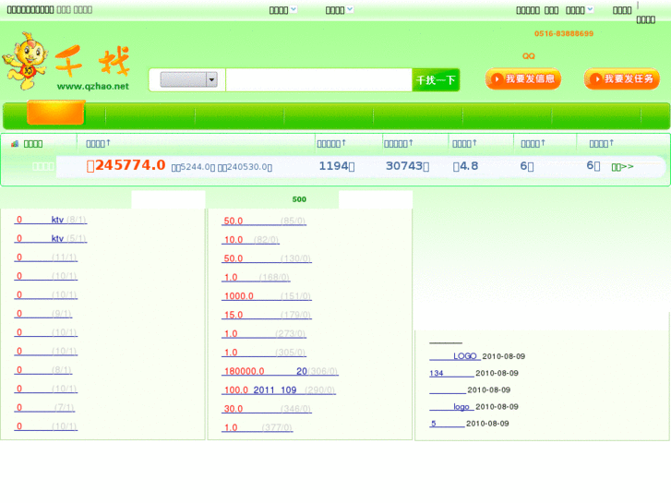Open the white tab right of 500
The width and height of the screenshot is (671, 503).
376,199
